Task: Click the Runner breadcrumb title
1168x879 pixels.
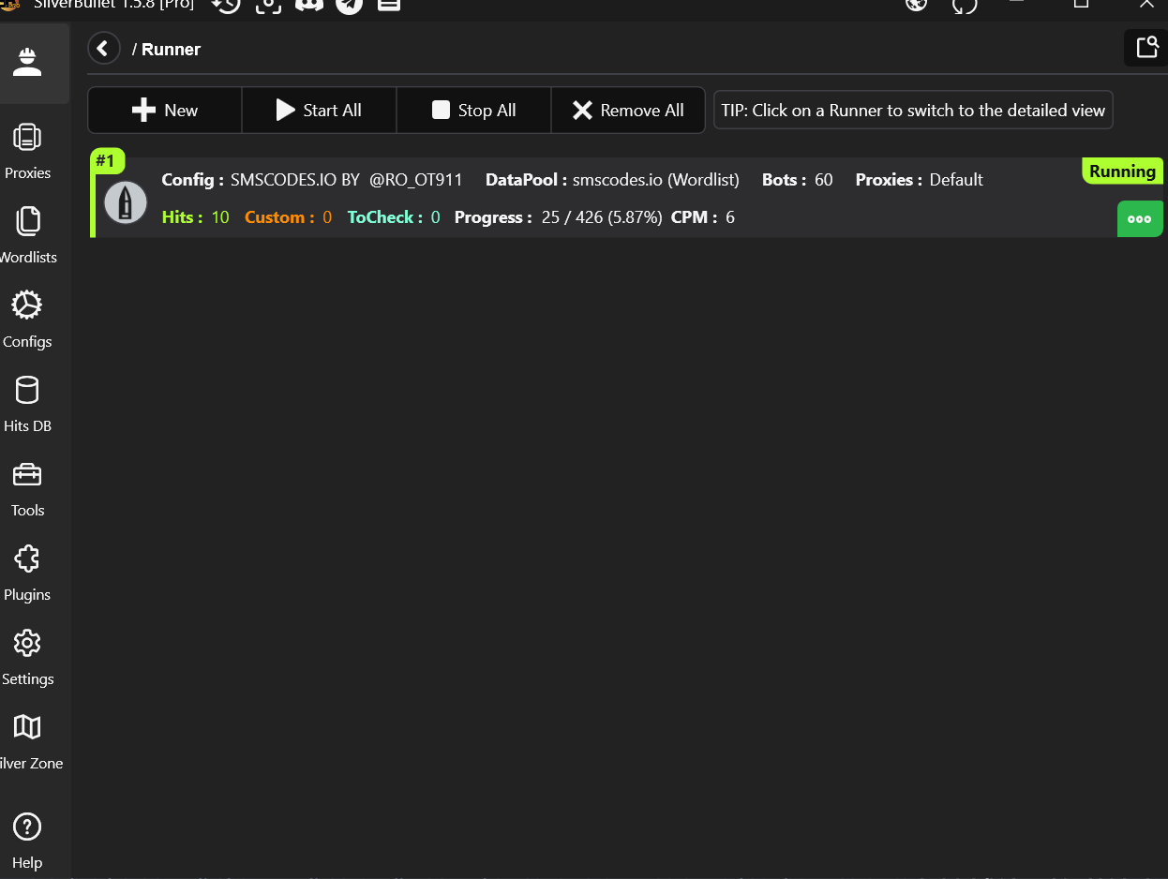Action: tap(171, 50)
